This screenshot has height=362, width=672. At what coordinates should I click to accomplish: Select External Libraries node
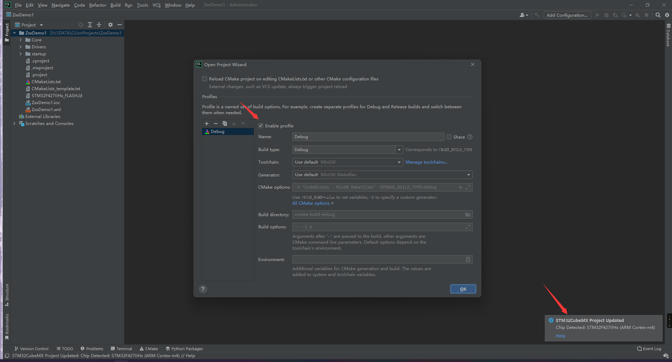pos(43,117)
